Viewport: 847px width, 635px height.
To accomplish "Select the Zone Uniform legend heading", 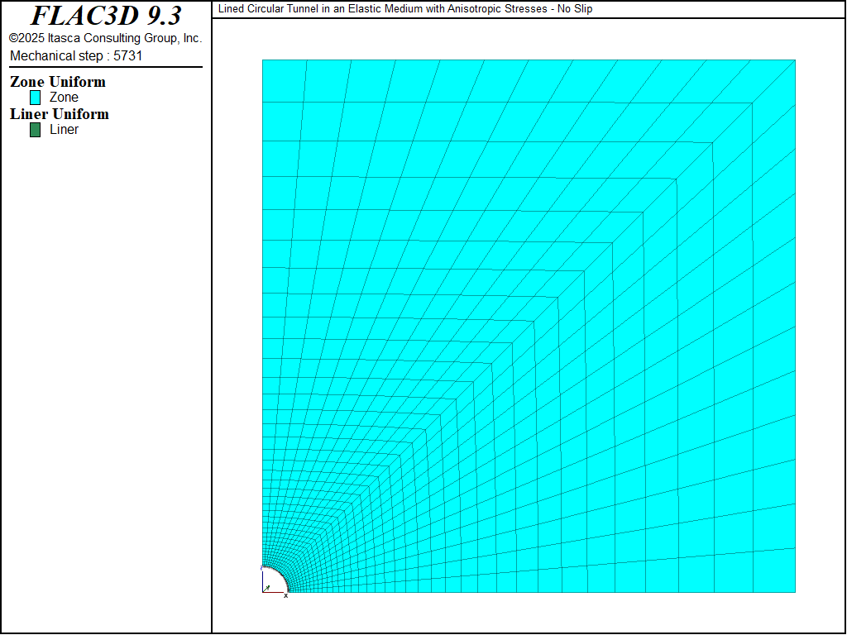I will (x=58, y=82).
